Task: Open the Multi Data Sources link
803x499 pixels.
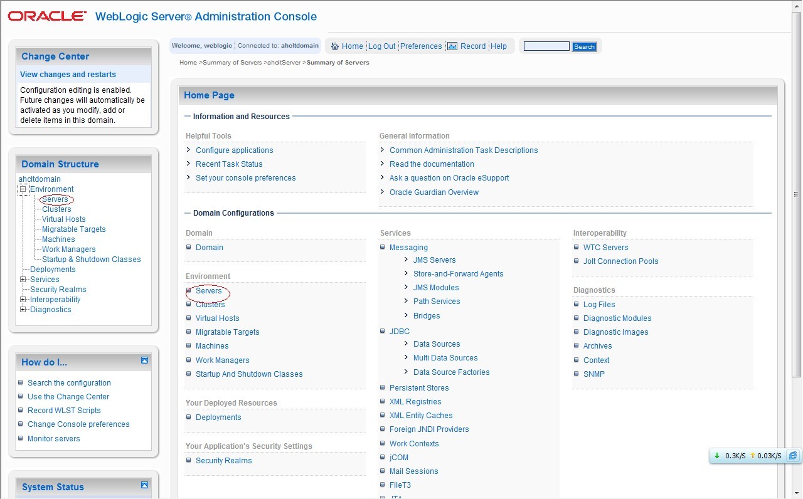Action: (x=445, y=358)
